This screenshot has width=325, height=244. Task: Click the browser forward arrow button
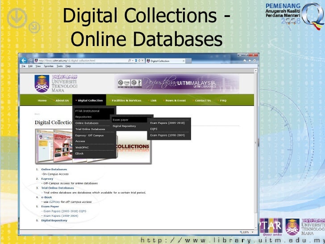click(30, 61)
